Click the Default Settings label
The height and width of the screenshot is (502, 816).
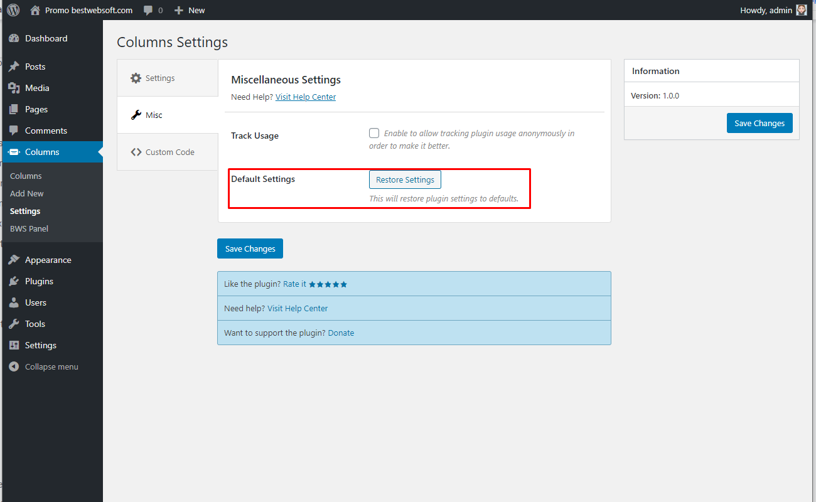tap(263, 179)
